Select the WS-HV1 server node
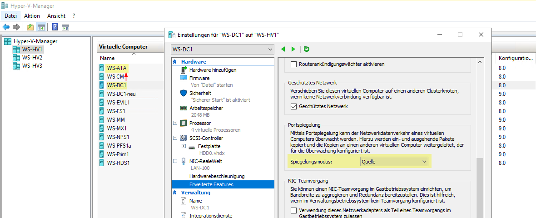536x218 pixels. (32, 49)
